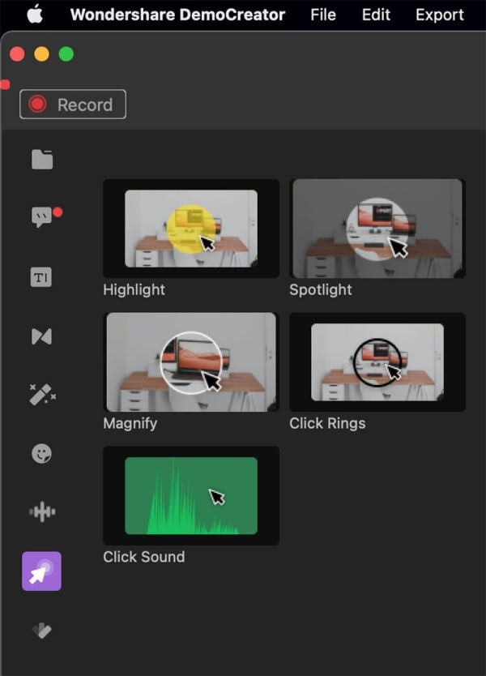Click the Magnify label text
The width and height of the screenshot is (486, 676).
pos(130,423)
